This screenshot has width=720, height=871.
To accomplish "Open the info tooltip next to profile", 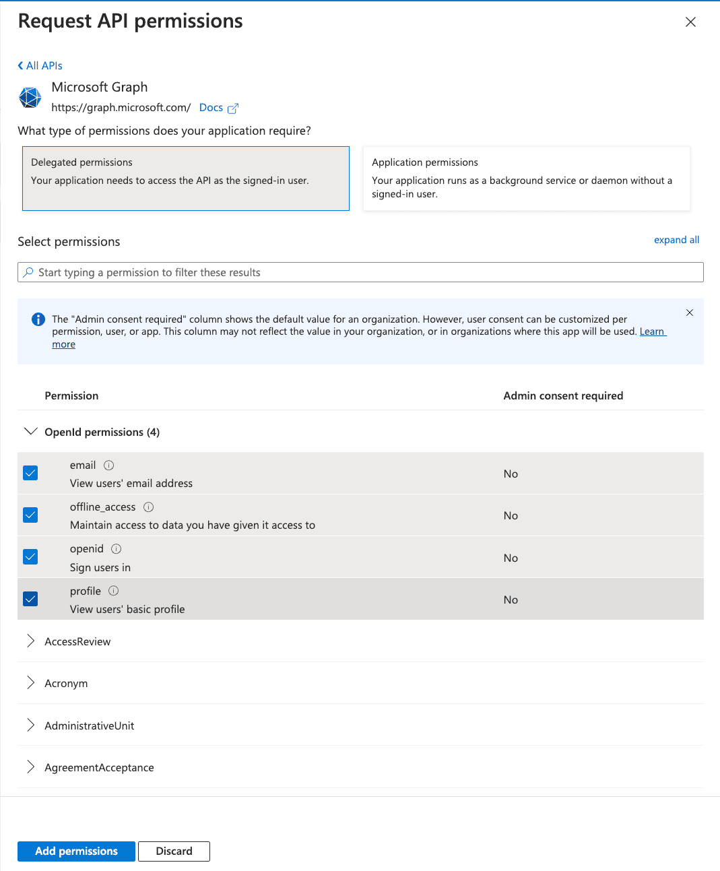I will point(113,591).
